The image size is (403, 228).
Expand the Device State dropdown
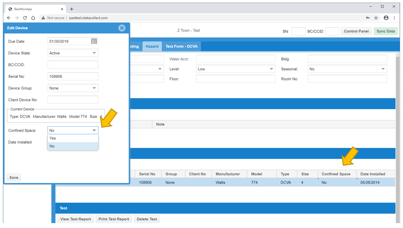click(x=73, y=53)
